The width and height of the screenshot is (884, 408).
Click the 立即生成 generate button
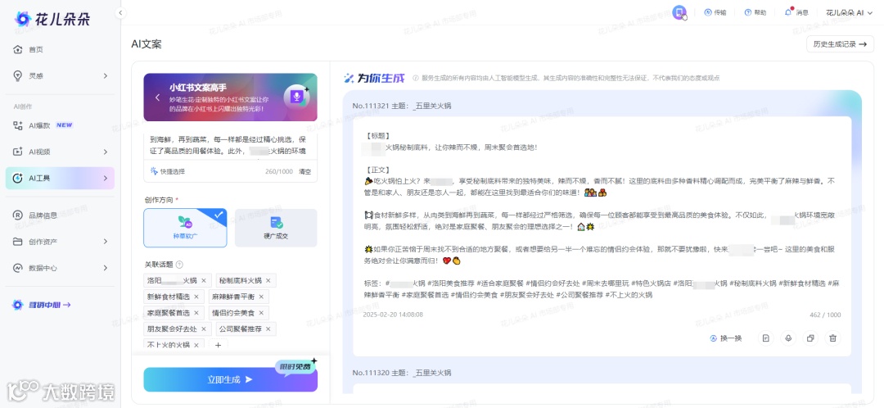(230, 379)
